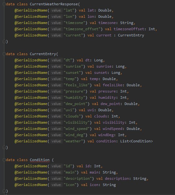
Task: Click the List<Condition> type
Action: tap(136, 141)
